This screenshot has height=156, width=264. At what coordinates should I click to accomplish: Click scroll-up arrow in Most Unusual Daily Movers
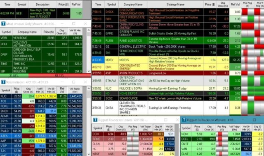click(89, 30)
